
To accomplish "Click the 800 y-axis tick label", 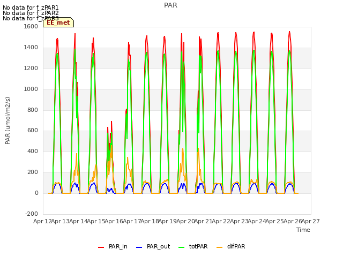I will coord(33,110).
